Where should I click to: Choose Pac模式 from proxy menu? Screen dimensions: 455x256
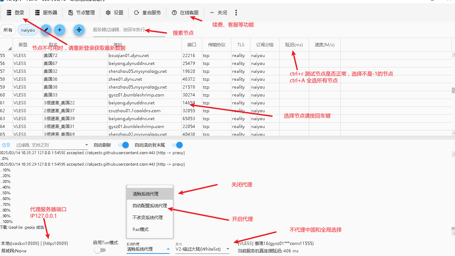[141, 229]
